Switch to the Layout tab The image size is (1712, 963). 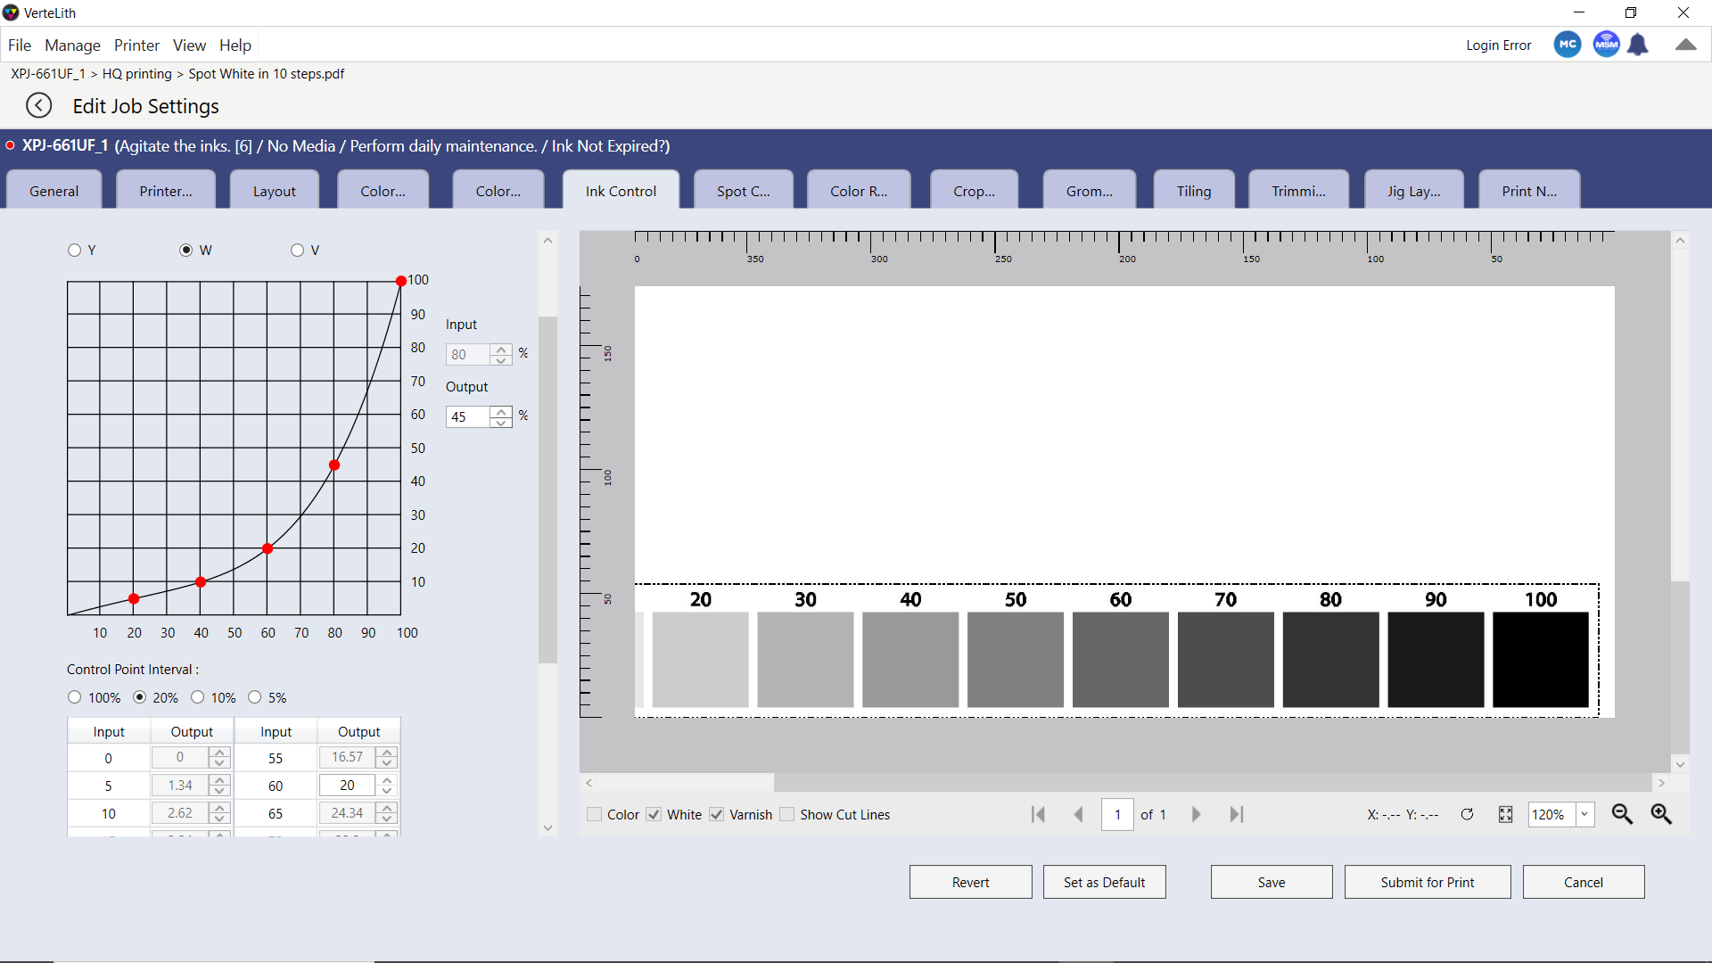pyautogui.click(x=274, y=191)
